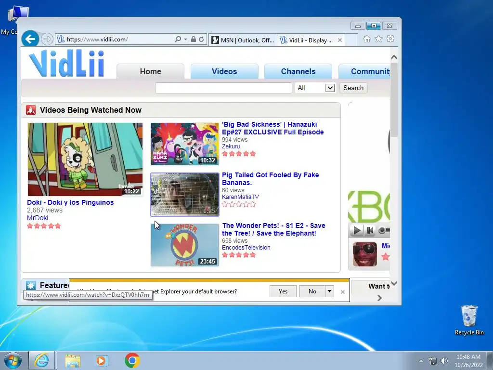Show hidden system tray icons arrow
This screenshot has height=370, width=493.
click(421, 361)
